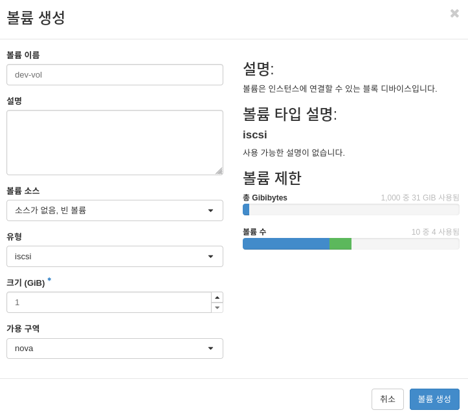Click the volume-attaches-to-instance description sentence

point(340,89)
